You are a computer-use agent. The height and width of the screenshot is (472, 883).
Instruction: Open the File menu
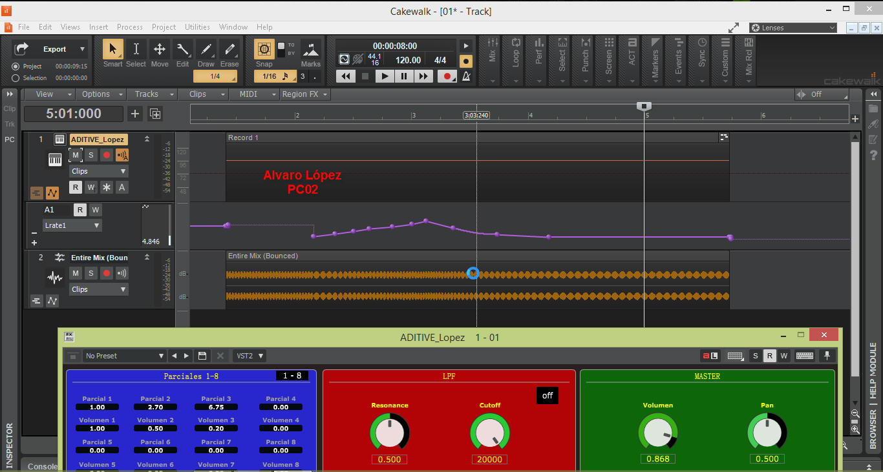24,27
